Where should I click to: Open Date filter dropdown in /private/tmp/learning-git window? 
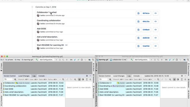point(43,79)
